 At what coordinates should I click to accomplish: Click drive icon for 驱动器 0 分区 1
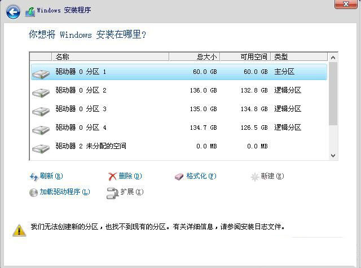[41, 74]
